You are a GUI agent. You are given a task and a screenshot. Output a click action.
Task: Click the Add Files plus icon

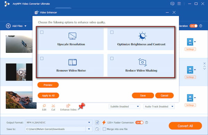point(8,26)
